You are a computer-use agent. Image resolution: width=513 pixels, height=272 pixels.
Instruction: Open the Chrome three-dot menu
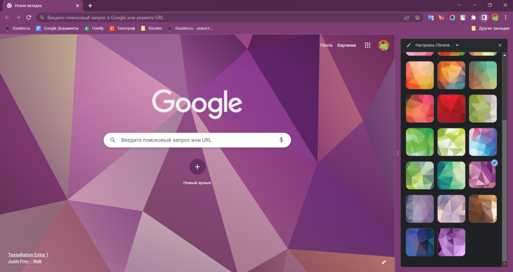pos(505,17)
